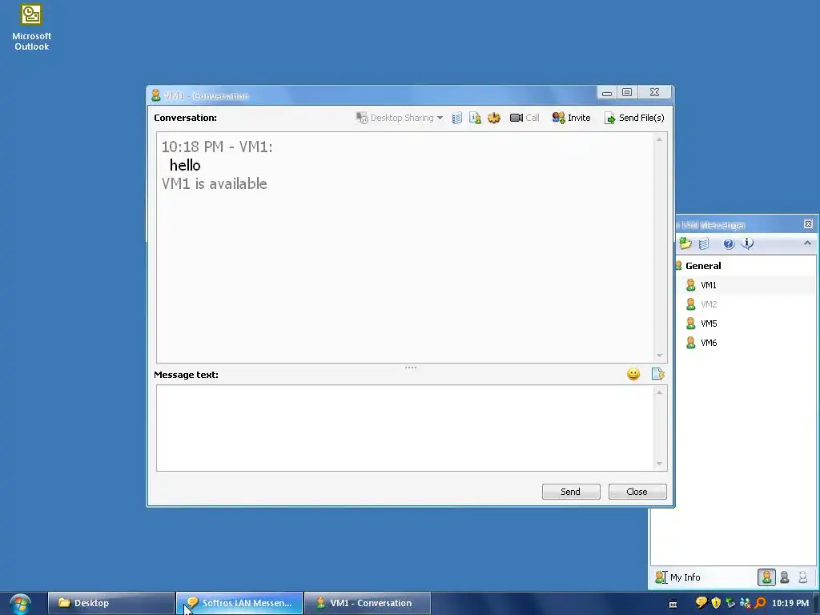
Task: Click the Softros speech bubble tray icon
Action: pos(701,603)
